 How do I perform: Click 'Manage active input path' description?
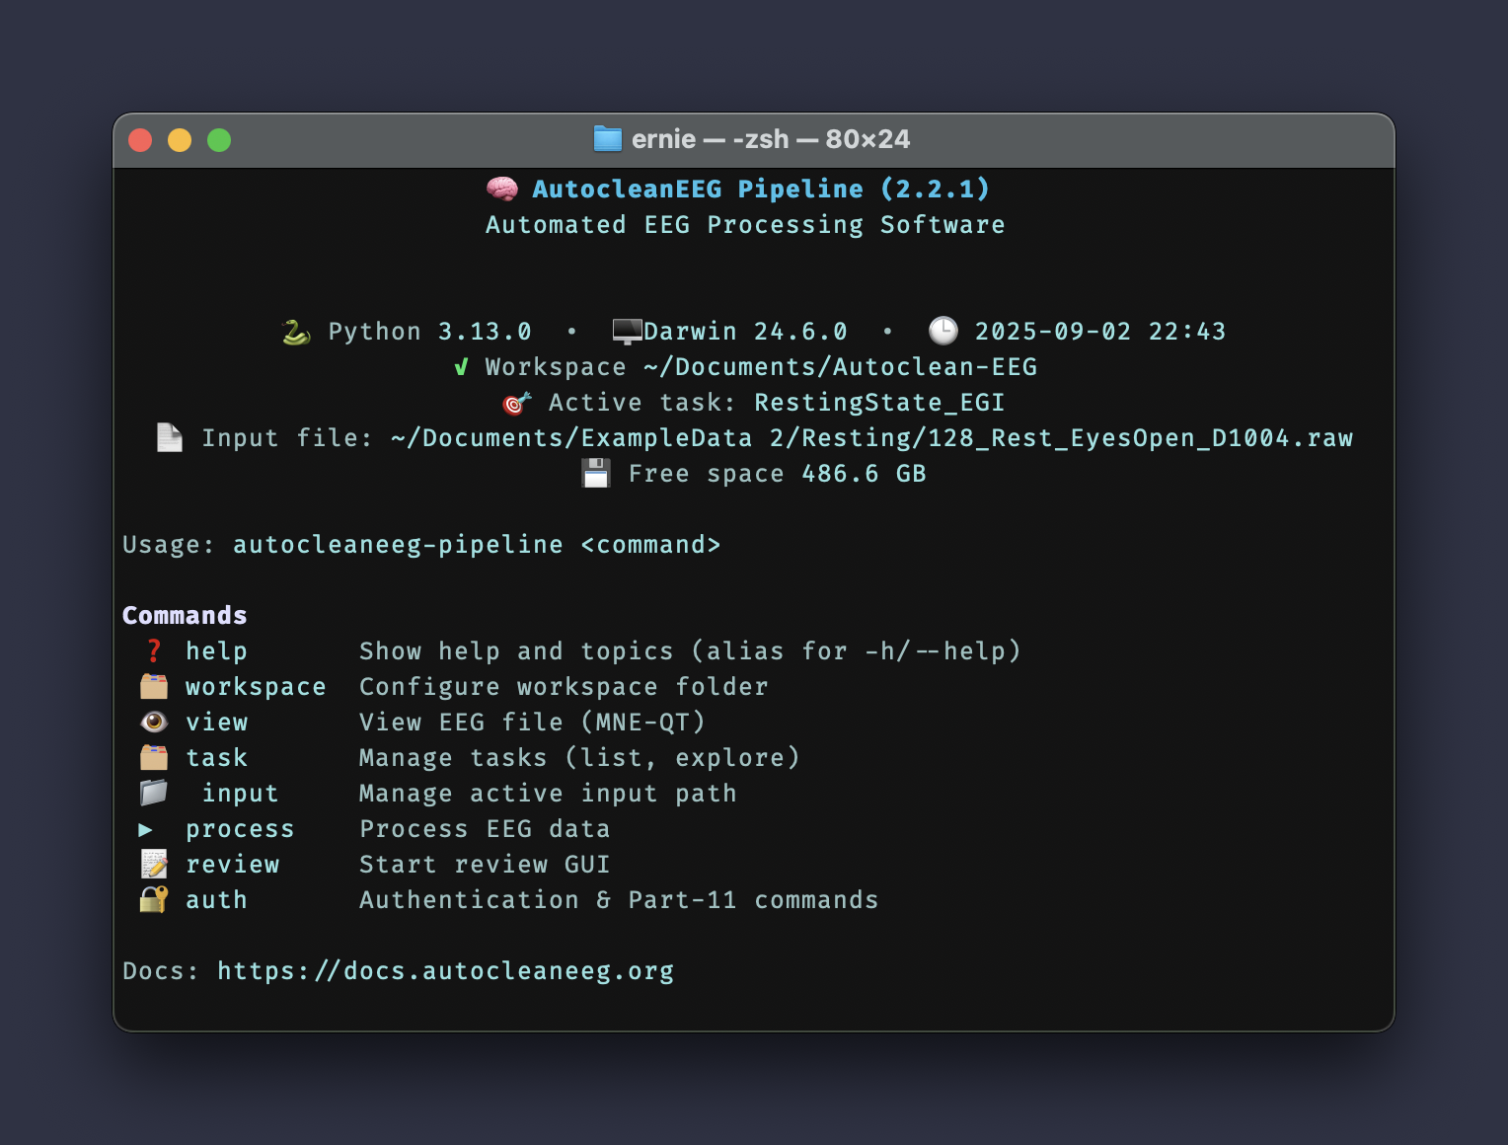tap(548, 794)
